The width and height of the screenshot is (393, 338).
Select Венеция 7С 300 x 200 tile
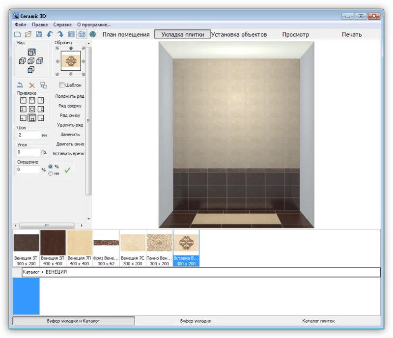click(x=133, y=248)
